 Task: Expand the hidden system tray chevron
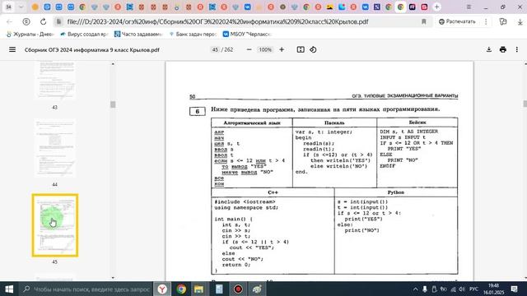[x=415, y=289]
